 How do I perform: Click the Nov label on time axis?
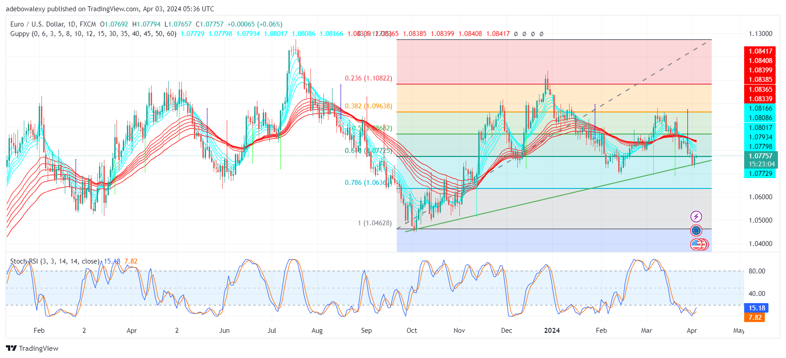click(459, 331)
